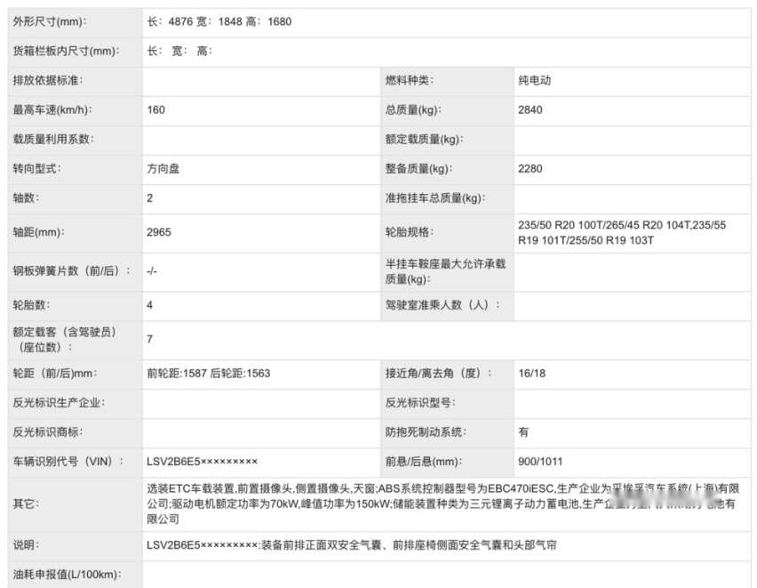Select the 纯电动 fuel type value
This screenshot has width=757, height=588.
(535, 80)
